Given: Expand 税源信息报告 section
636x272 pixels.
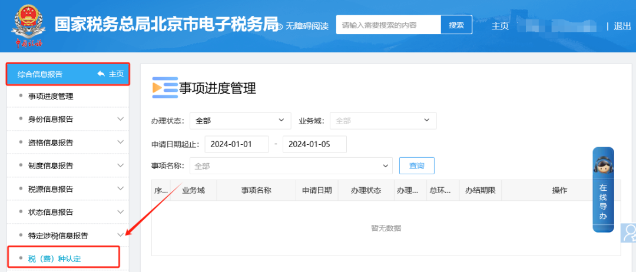Looking at the screenshot, I should click(121, 188).
